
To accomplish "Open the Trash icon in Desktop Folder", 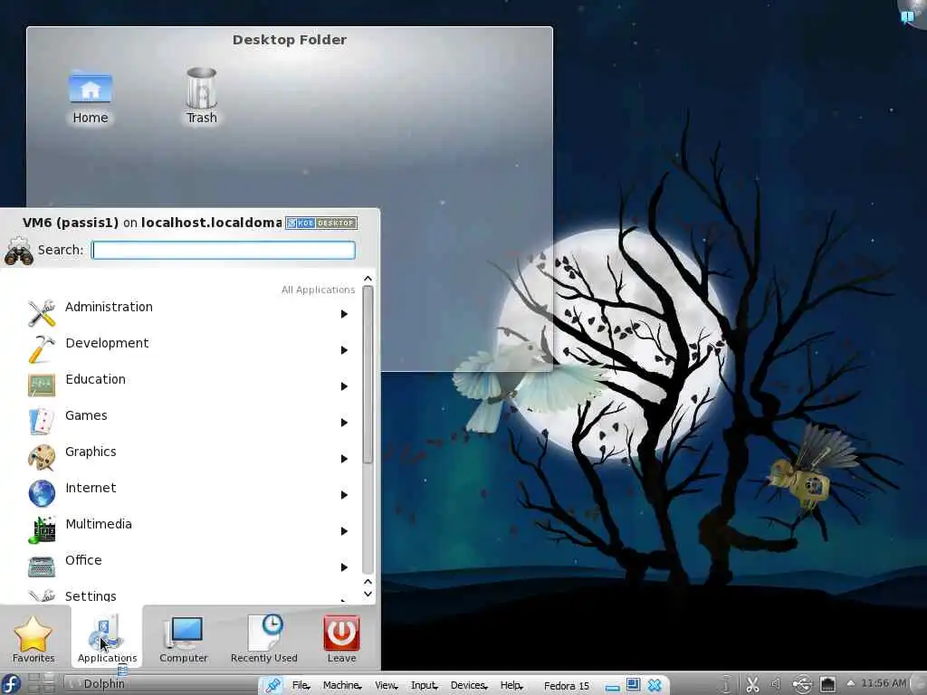I will 202,88.
